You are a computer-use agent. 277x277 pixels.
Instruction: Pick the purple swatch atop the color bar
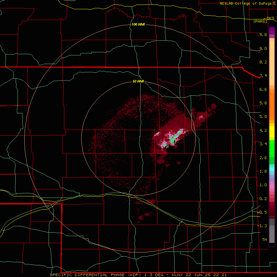coord(272,31)
